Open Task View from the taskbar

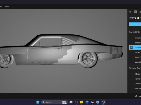pyautogui.click(x=71, y=102)
